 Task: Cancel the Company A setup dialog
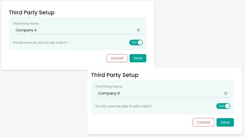pyautogui.click(x=117, y=58)
